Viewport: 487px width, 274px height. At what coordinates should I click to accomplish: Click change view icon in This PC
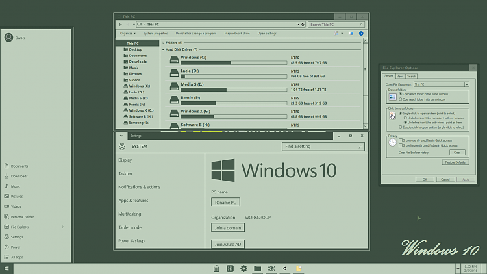click(x=336, y=33)
